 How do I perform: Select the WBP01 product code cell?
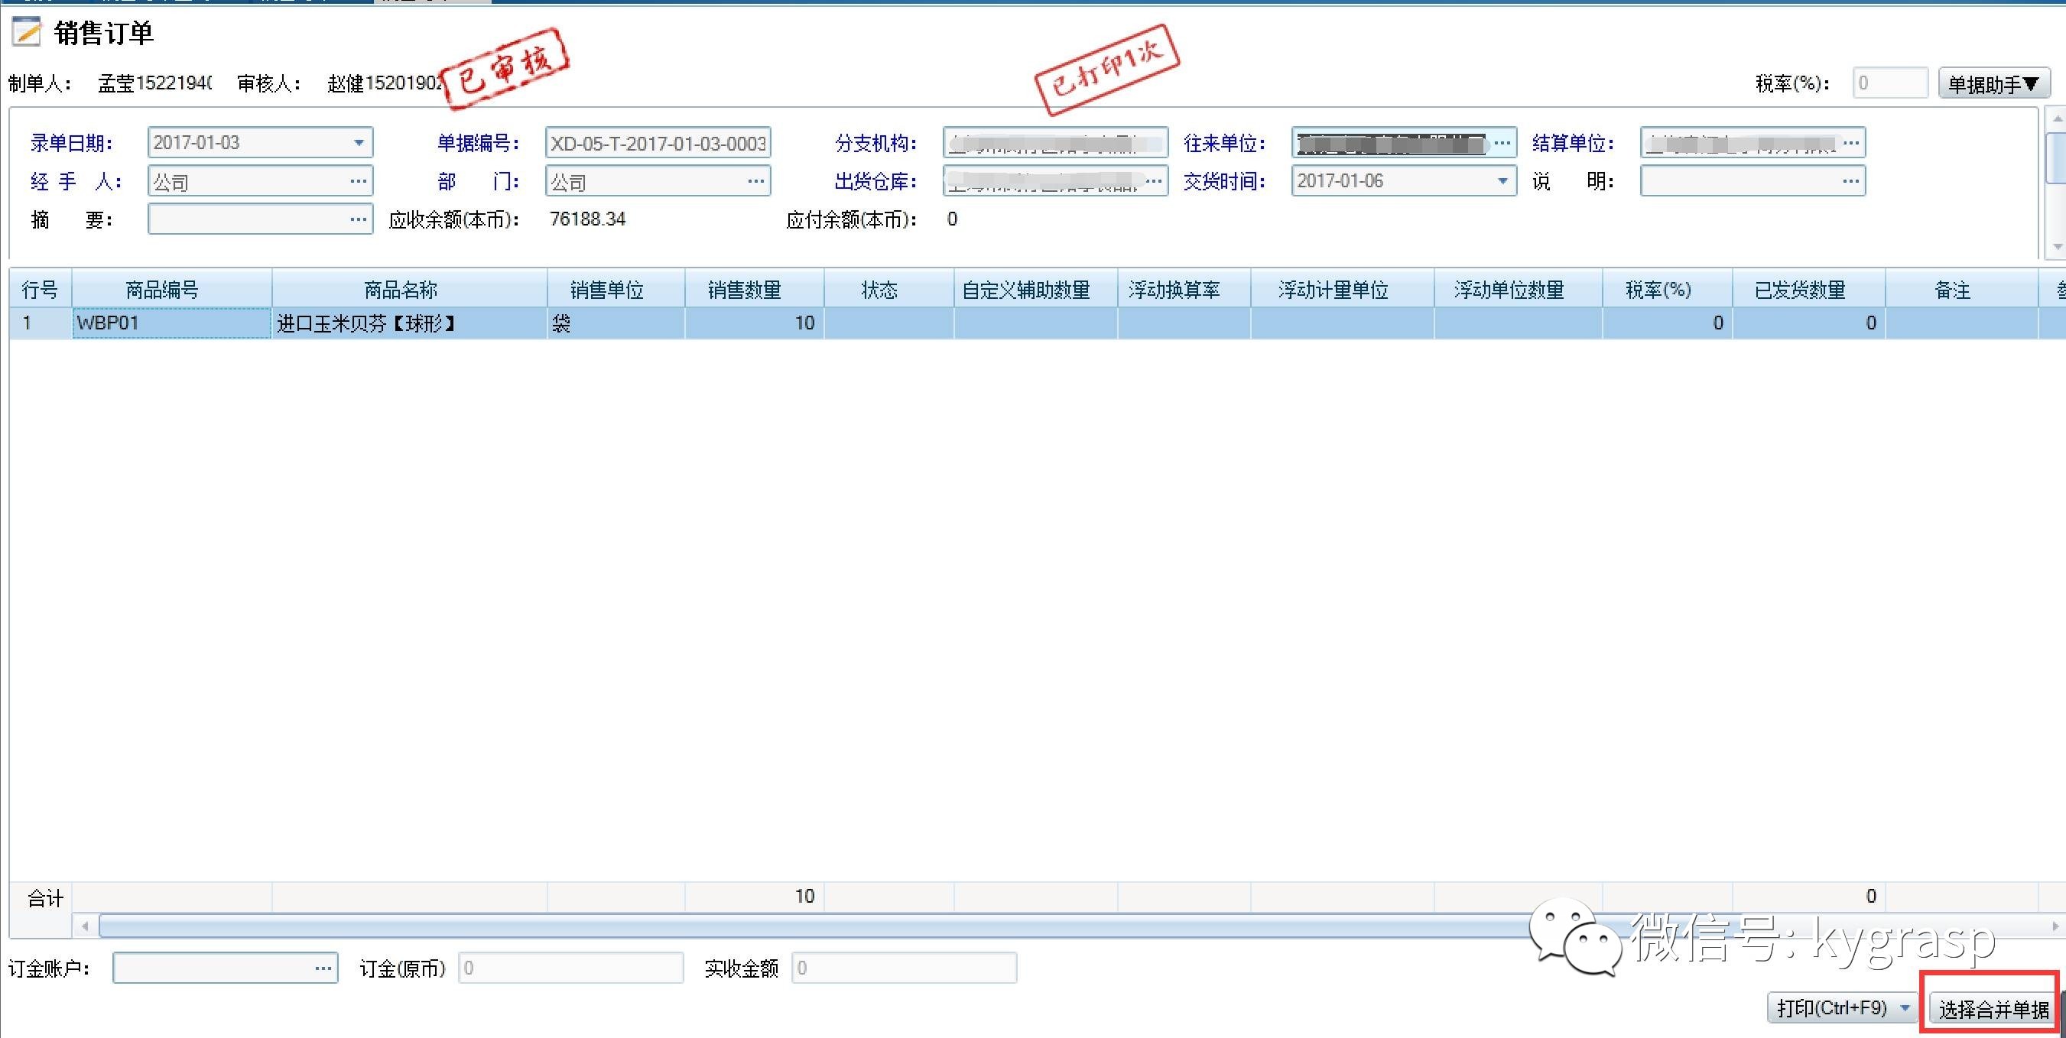171,323
